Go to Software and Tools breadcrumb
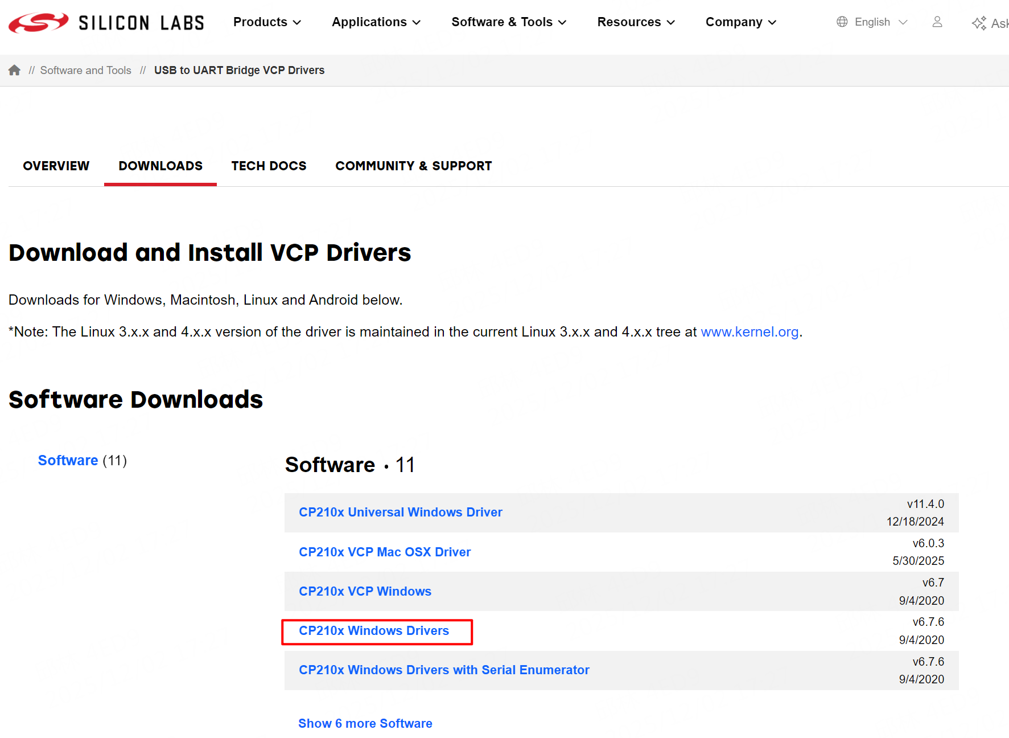 click(x=85, y=70)
